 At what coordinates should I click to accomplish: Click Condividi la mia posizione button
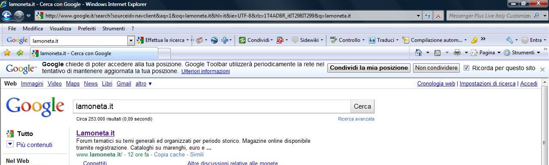pos(369,68)
